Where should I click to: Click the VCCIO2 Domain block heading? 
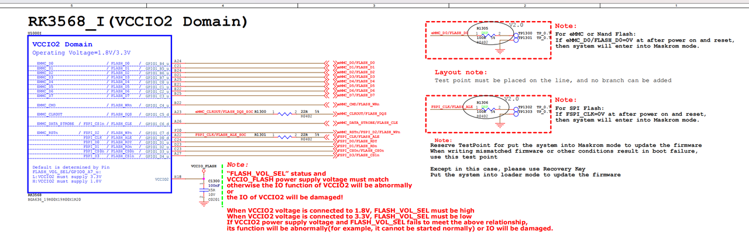pos(62,44)
